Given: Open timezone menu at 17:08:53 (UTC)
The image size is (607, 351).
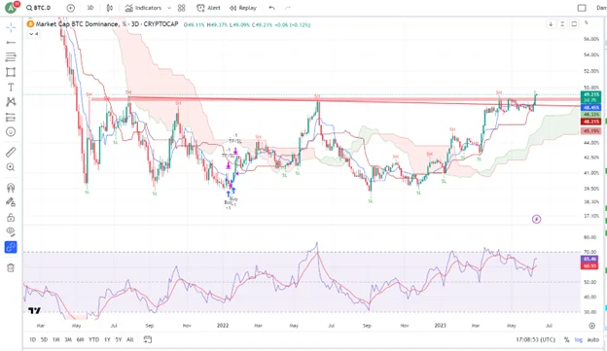Looking at the screenshot, I should pyautogui.click(x=535, y=339).
